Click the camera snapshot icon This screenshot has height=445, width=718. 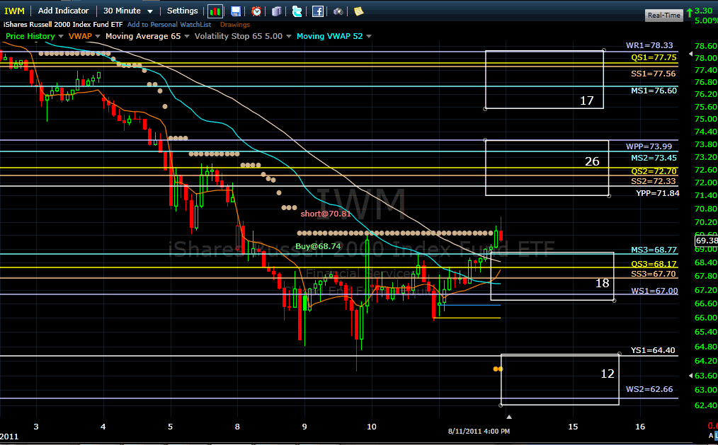pos(338,11)
